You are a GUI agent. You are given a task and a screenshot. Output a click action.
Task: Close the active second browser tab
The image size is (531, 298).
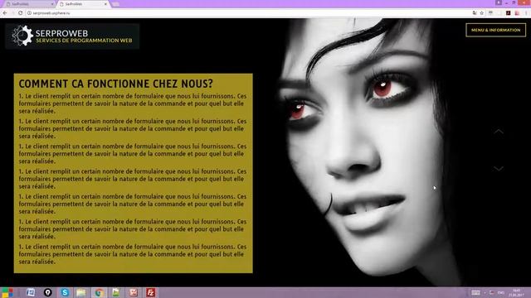point(105,4)
